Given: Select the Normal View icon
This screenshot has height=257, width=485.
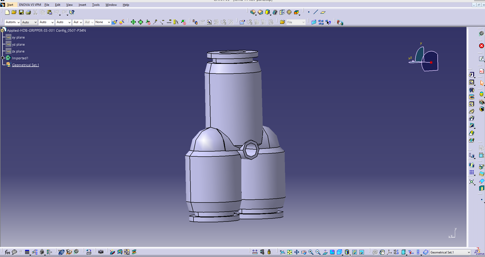Looking at the screenshot, I should click(325, 252).
